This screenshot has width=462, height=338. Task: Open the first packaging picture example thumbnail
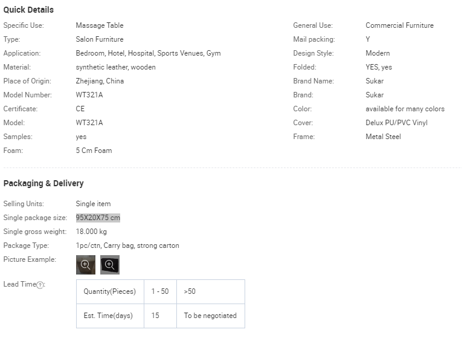click(86, 265)
